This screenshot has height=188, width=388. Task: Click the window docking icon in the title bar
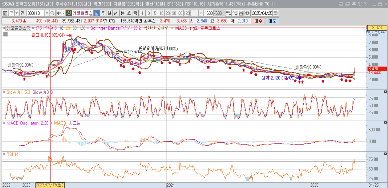341,4
